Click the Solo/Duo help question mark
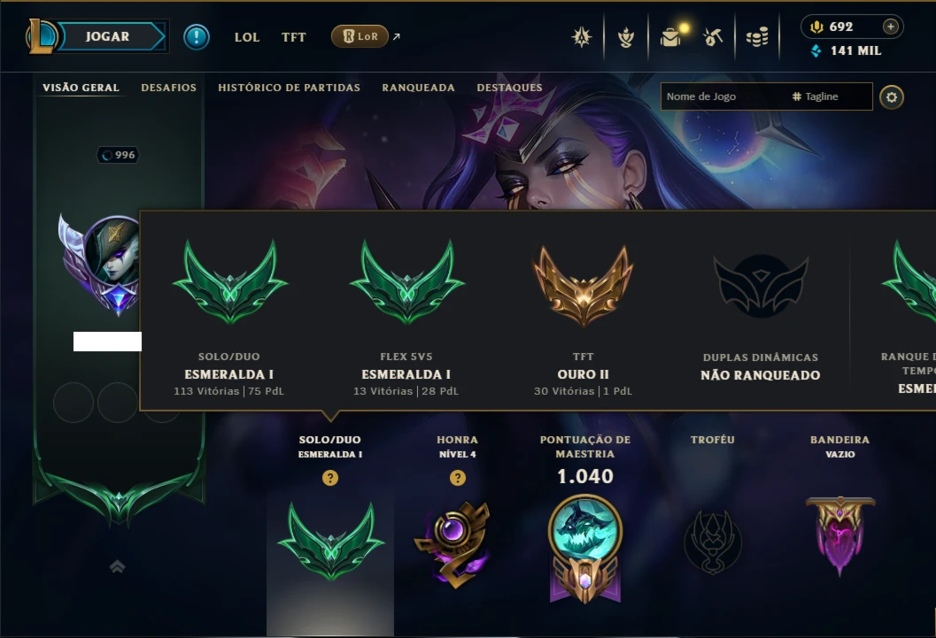Viewport: 936px width, 638px height. (330, 478)
